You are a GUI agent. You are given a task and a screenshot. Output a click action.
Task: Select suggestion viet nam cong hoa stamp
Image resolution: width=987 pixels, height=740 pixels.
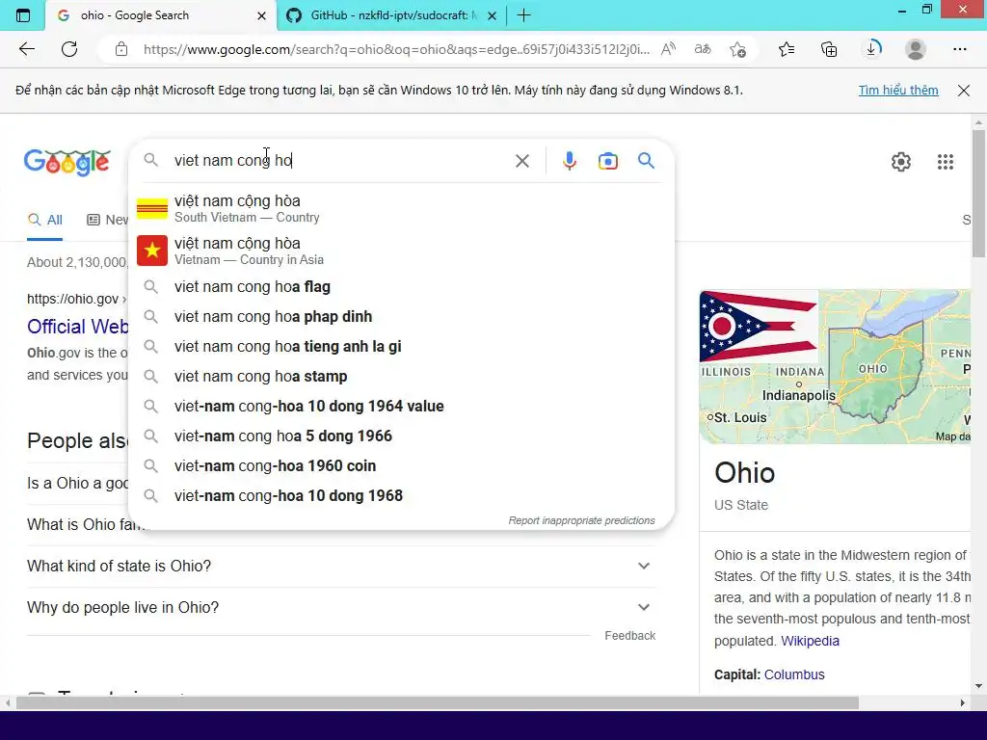point(401,377)
